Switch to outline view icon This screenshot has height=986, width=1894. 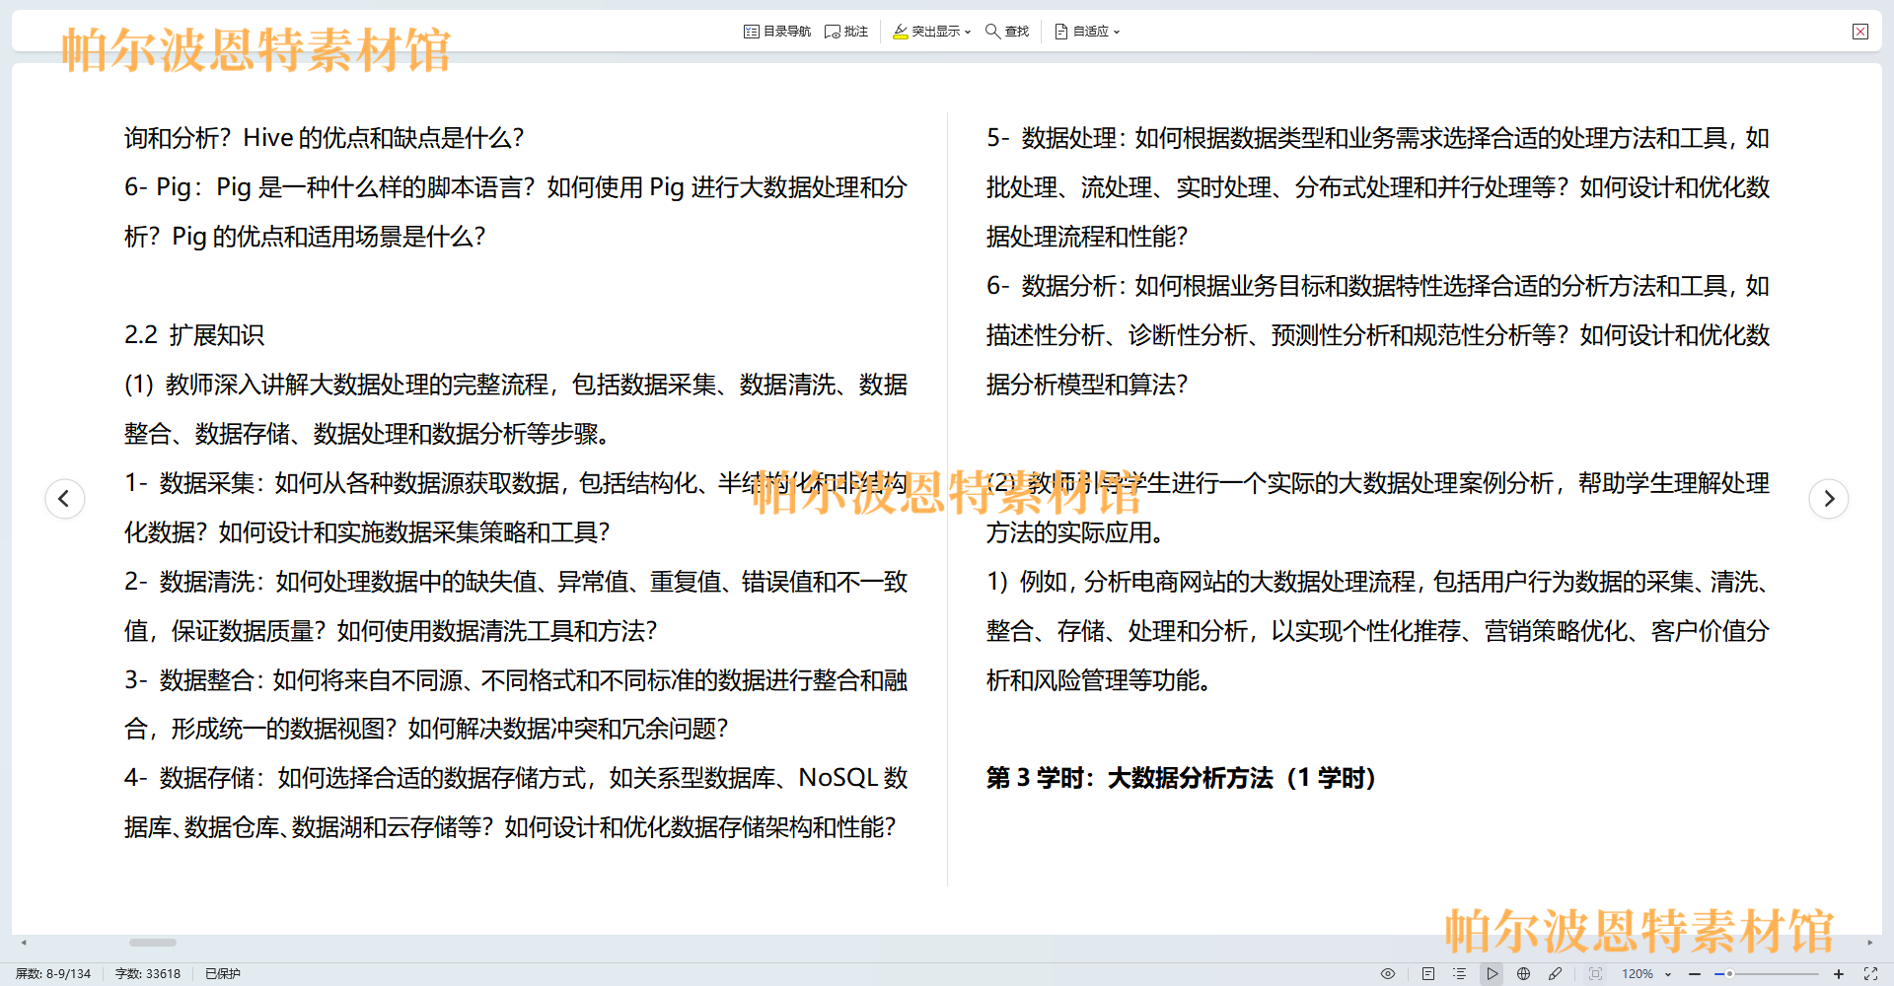pos(1460,973)
